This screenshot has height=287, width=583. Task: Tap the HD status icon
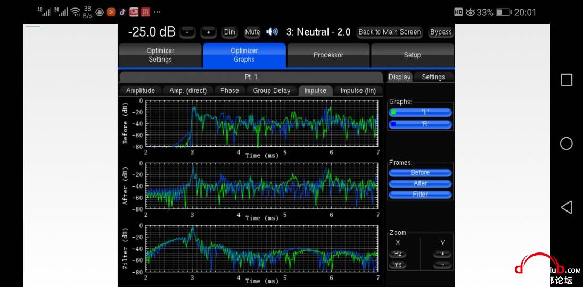click(458, 13)
